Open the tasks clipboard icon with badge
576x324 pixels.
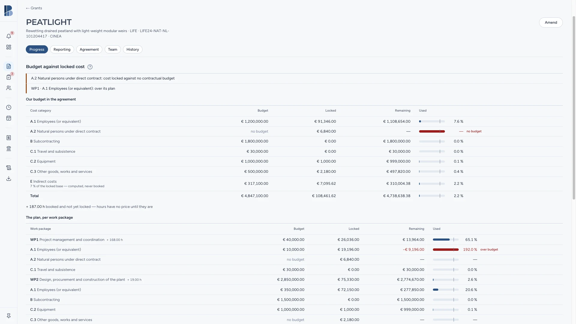click(x=9, y=77)
